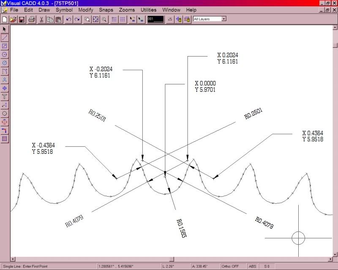The height and width of the screenshot is (270, 338).
Task: Select the fillet corner tool
Action: (5, 130)
